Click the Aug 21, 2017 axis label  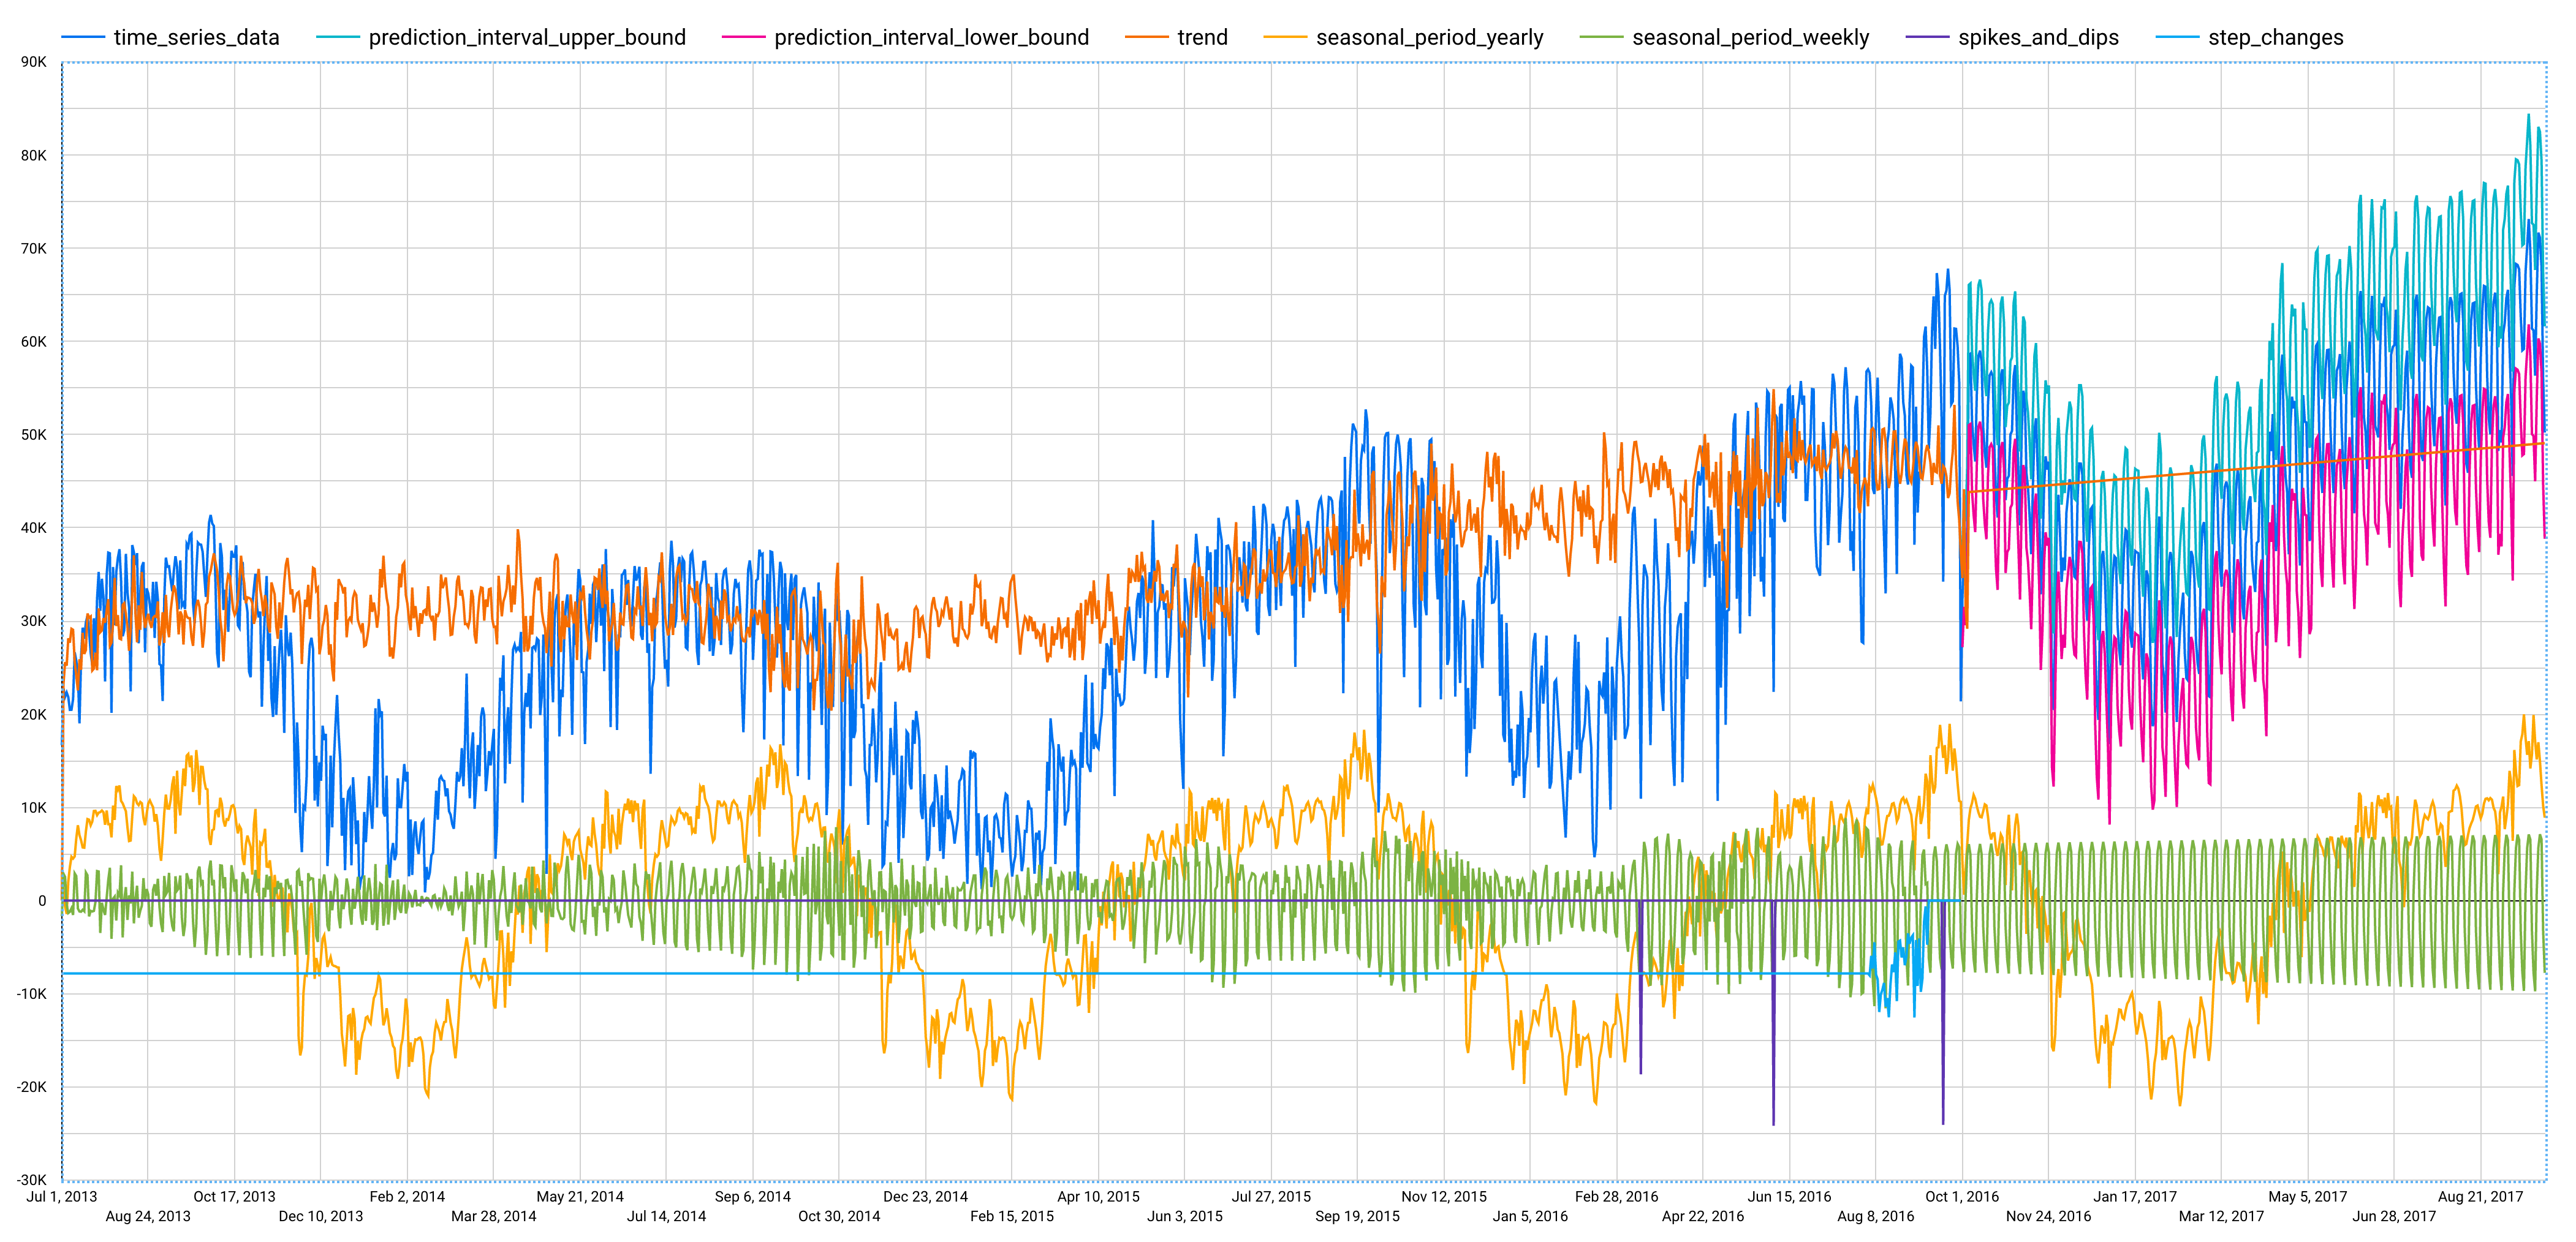pos(2481,1196)
